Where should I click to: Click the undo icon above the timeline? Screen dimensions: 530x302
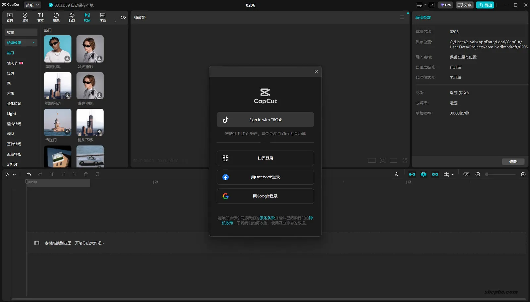(x=29, y=174)
